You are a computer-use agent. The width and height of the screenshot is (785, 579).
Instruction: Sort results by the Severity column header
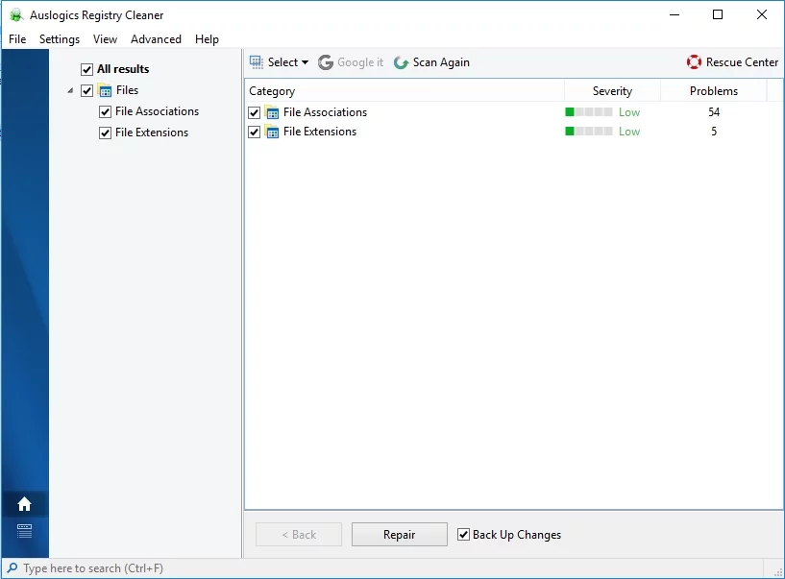[x=612, y=91]
